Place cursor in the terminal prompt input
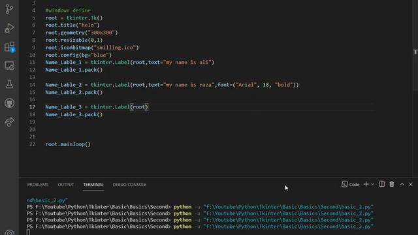This screenshot has height=235, width=418. click(x=29, y=232)
